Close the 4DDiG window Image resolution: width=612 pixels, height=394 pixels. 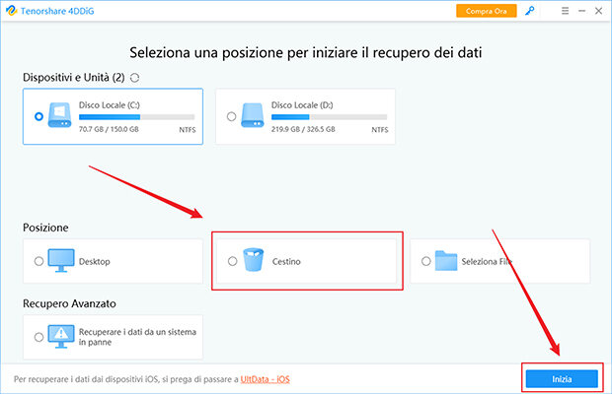pos(598,11)
